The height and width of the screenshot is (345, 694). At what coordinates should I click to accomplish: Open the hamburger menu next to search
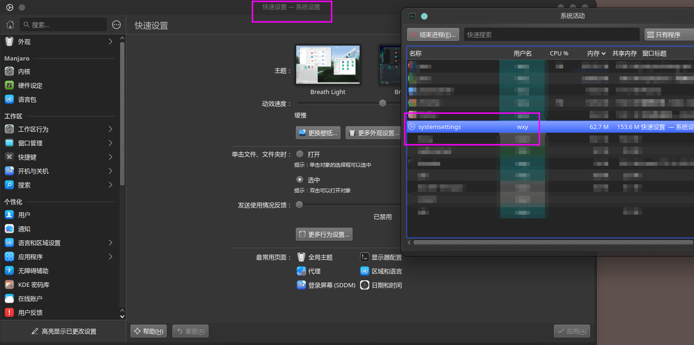116,25
